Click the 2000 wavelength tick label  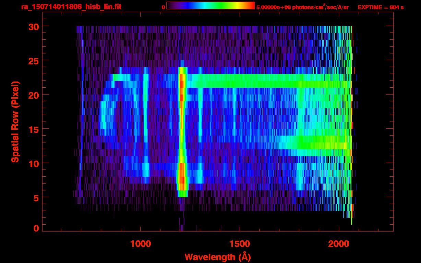(x=339, y=243)
